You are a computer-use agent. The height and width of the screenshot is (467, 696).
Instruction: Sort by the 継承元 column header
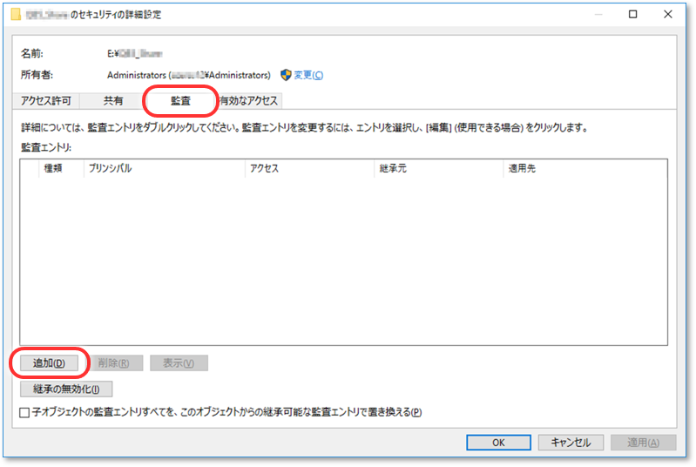(438, 168)
